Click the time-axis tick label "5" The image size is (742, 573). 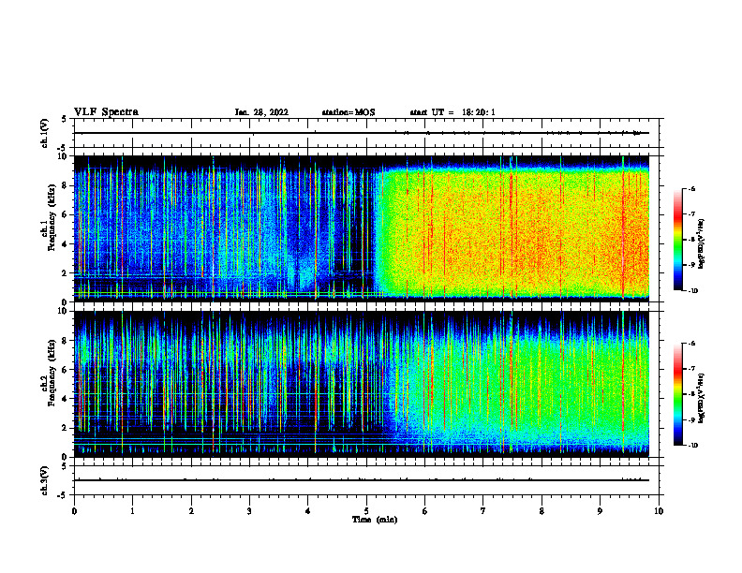tap(366, 511)
